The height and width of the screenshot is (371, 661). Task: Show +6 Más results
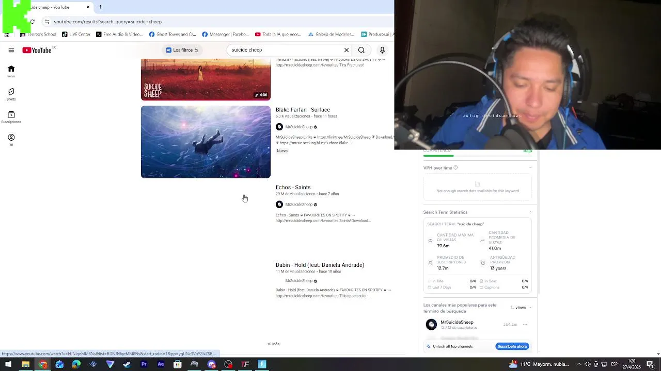pyautogui.click(x=273, y=344)
